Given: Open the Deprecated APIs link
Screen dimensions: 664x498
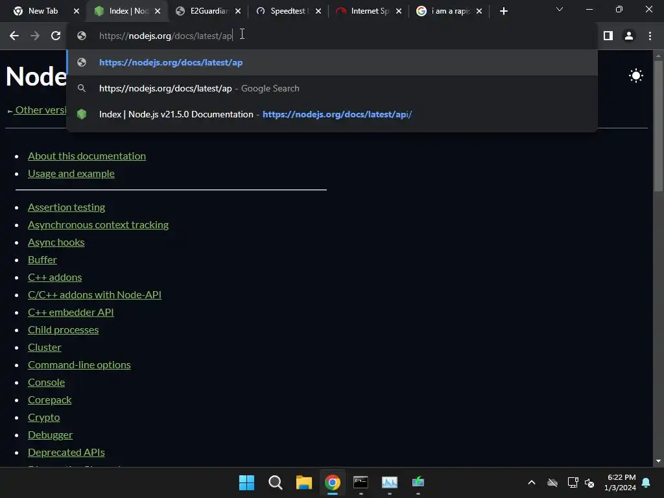Looking at the screenshot, I should 66,452.
